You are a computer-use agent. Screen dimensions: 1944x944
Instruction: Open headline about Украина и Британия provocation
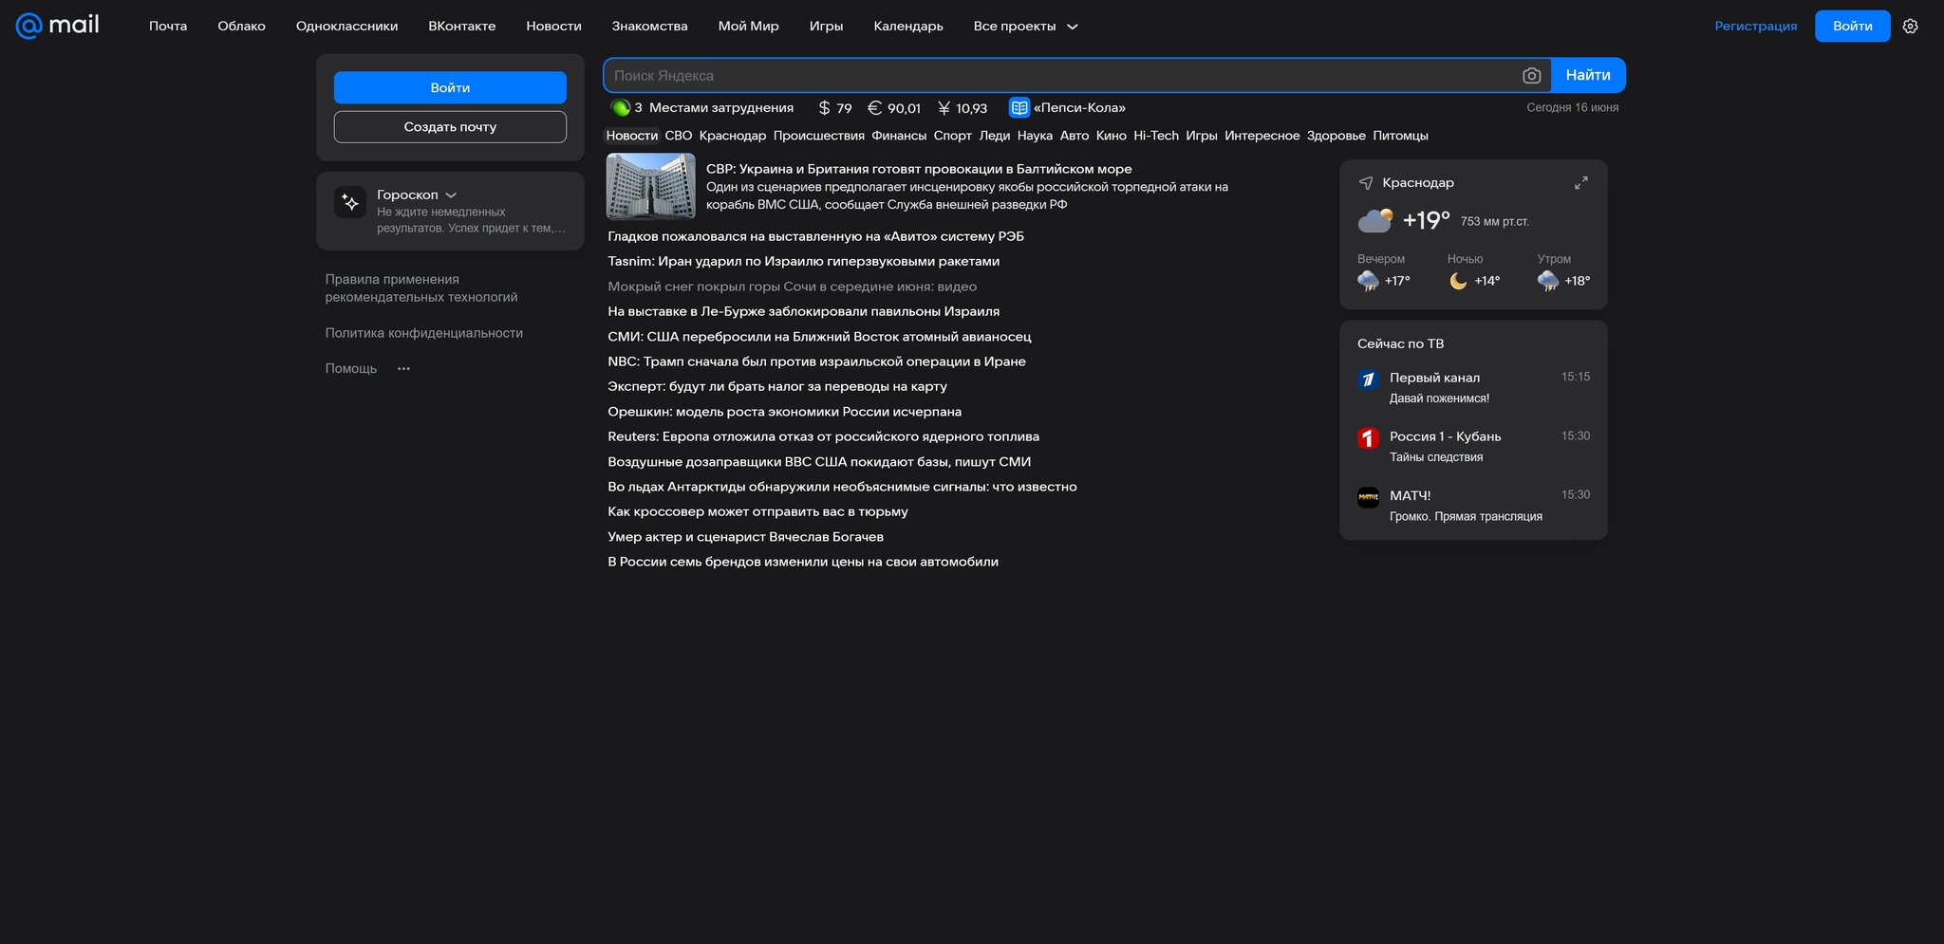click(x=919, y=169)
